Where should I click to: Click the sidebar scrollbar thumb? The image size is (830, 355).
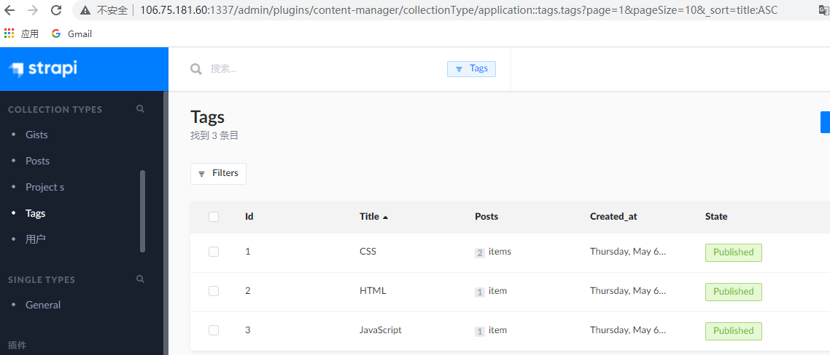(x=142, y=211)
